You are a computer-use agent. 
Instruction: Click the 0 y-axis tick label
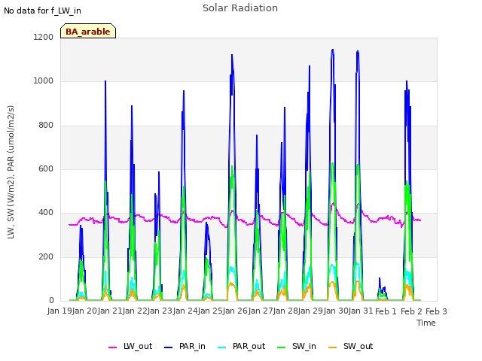coord(51,300)
